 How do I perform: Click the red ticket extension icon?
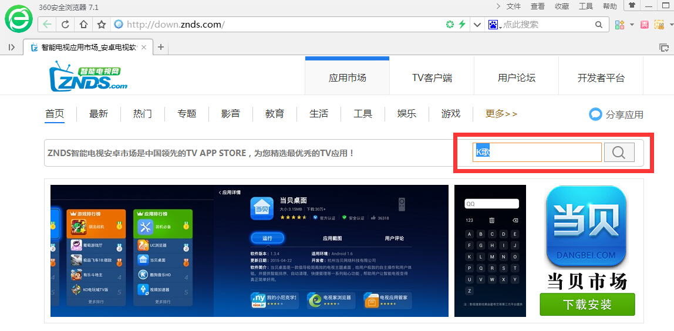[x=644, y=25]
